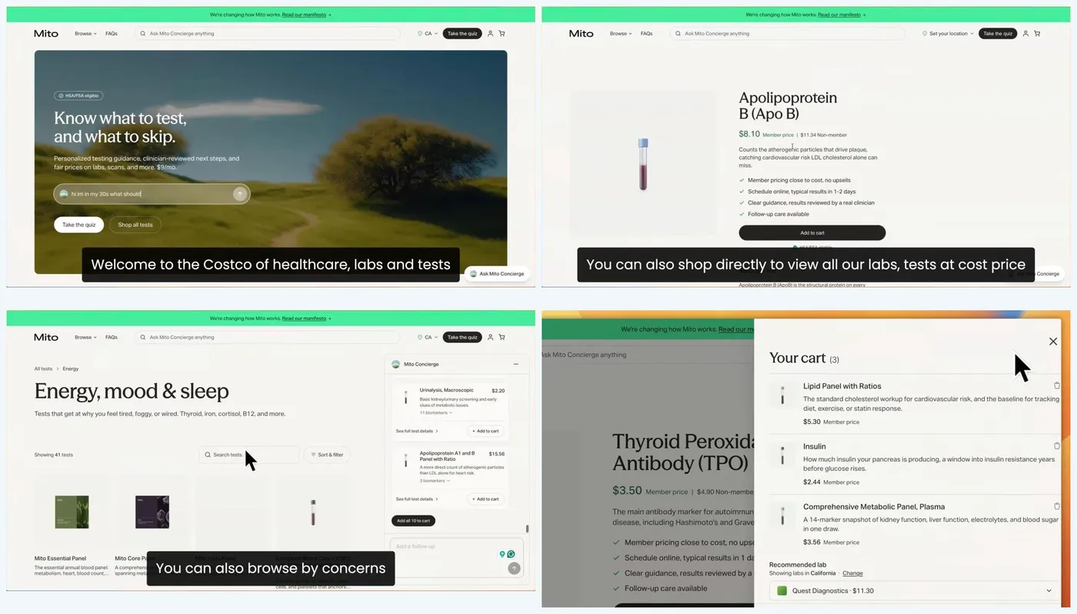Open the account icon on the homepage hero screen

coord(490,34)
